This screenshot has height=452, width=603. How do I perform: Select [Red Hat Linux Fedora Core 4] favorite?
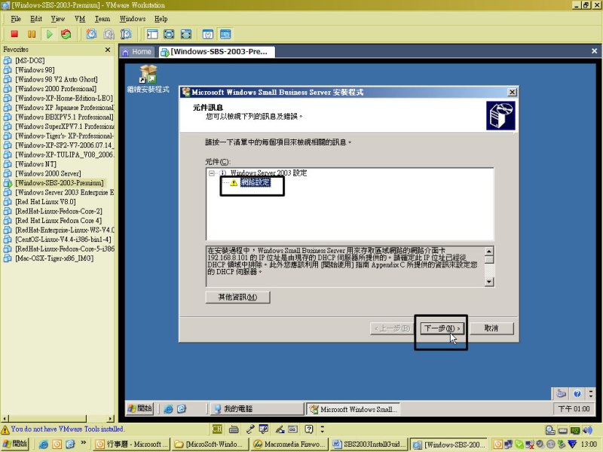(x=59, y=221)
